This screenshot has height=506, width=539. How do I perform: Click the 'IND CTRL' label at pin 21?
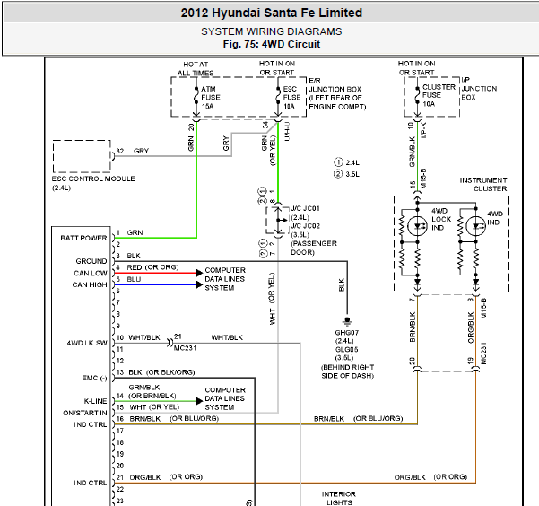(90, 483)
